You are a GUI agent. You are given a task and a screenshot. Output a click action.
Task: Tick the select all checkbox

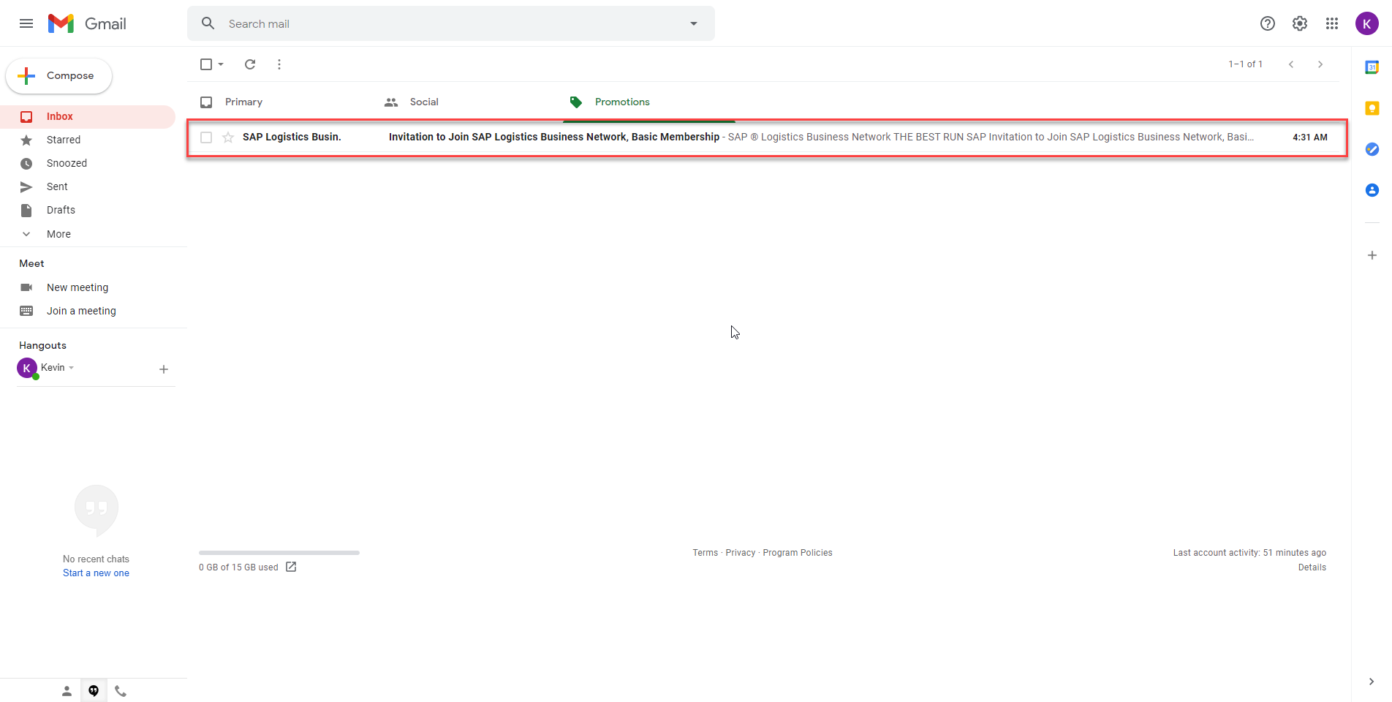point(206,64)
